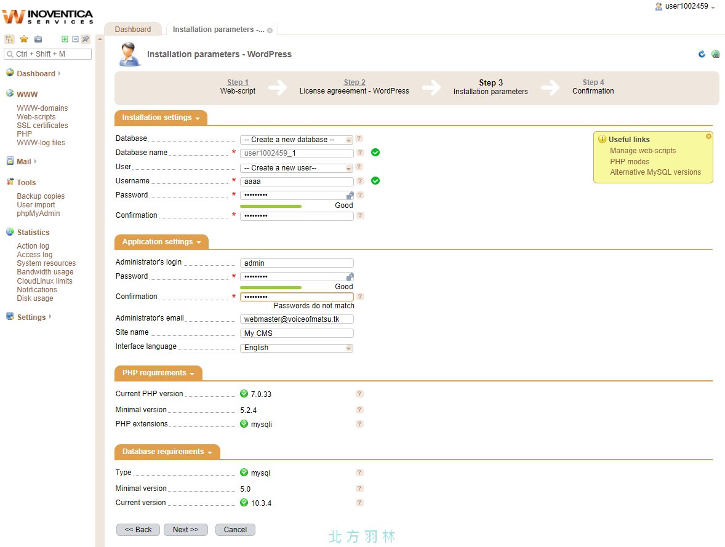Click the Cancel button
This screenshot has width=725, height=547.
click(x=235, y=529)
